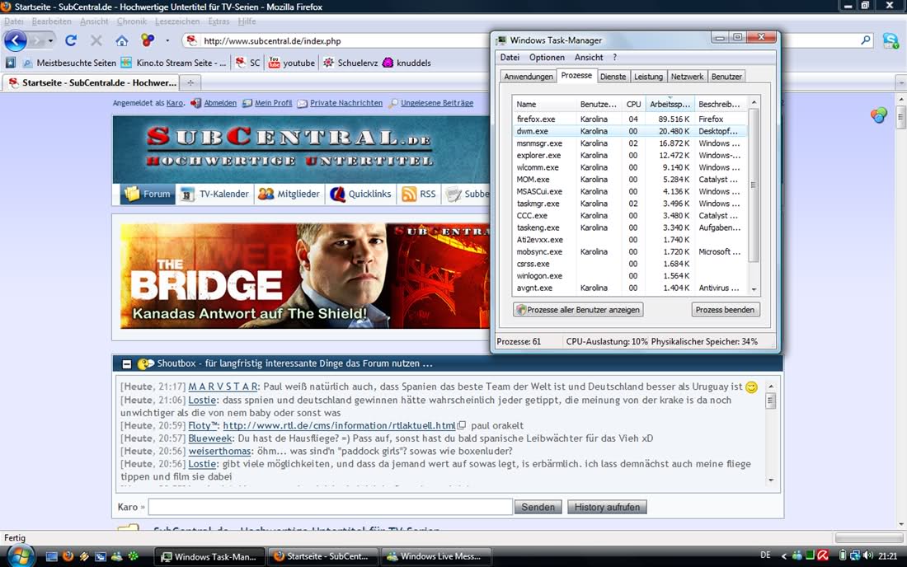Open the Kino.to Stream Seite bookmark
Image resolution: width=907 pixels, height=567 pixels.
(173, 63)
